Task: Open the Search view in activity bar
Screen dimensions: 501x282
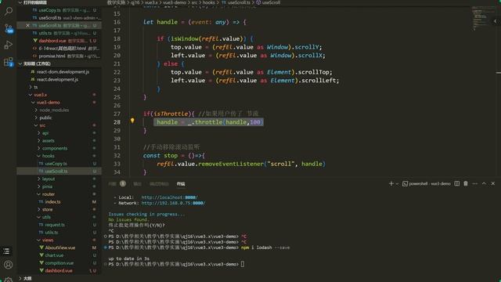Action: (9, 11)
